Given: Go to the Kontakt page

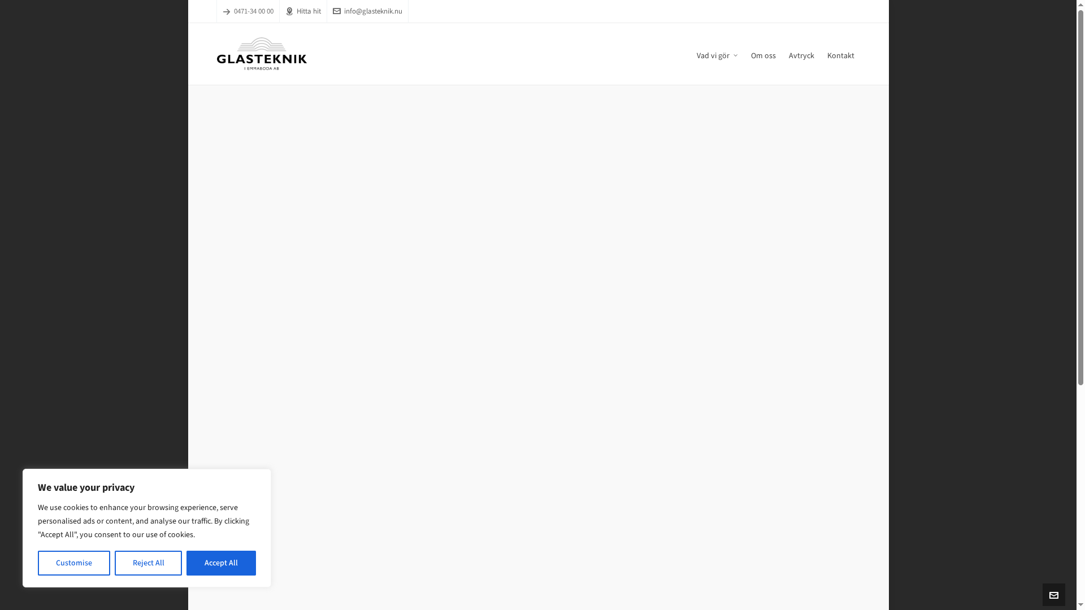Looking at the screenshot, I should [x=840, y=55].
